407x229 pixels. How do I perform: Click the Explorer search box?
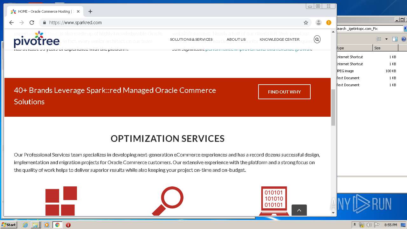click(369, 29)
